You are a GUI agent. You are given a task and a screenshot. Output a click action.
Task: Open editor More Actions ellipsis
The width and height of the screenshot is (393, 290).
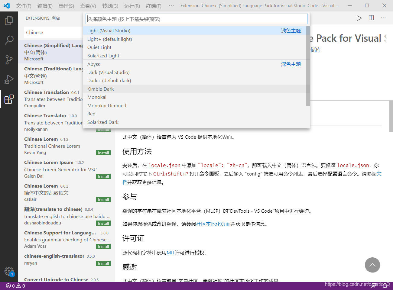tap(383, 18)
